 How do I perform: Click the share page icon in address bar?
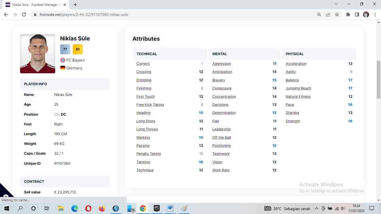point(328,15)
